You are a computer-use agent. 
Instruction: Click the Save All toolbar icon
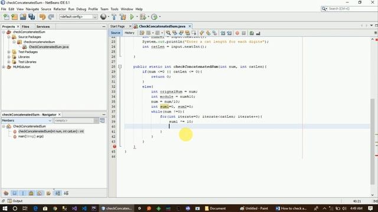(x=31, y=17)
